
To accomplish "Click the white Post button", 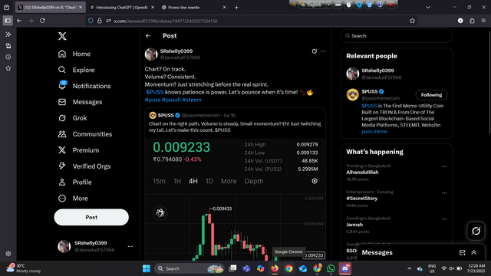I will click(91, 217).
